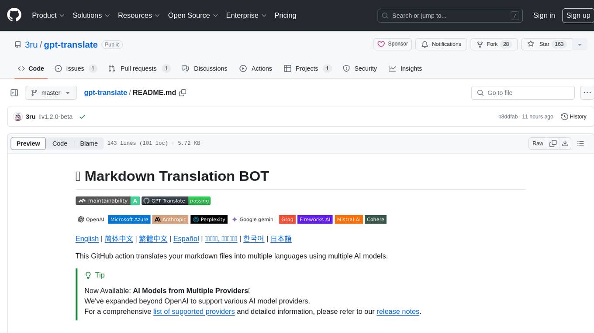
Task: Open the 日本語 README link
Action: click(281, 238)
